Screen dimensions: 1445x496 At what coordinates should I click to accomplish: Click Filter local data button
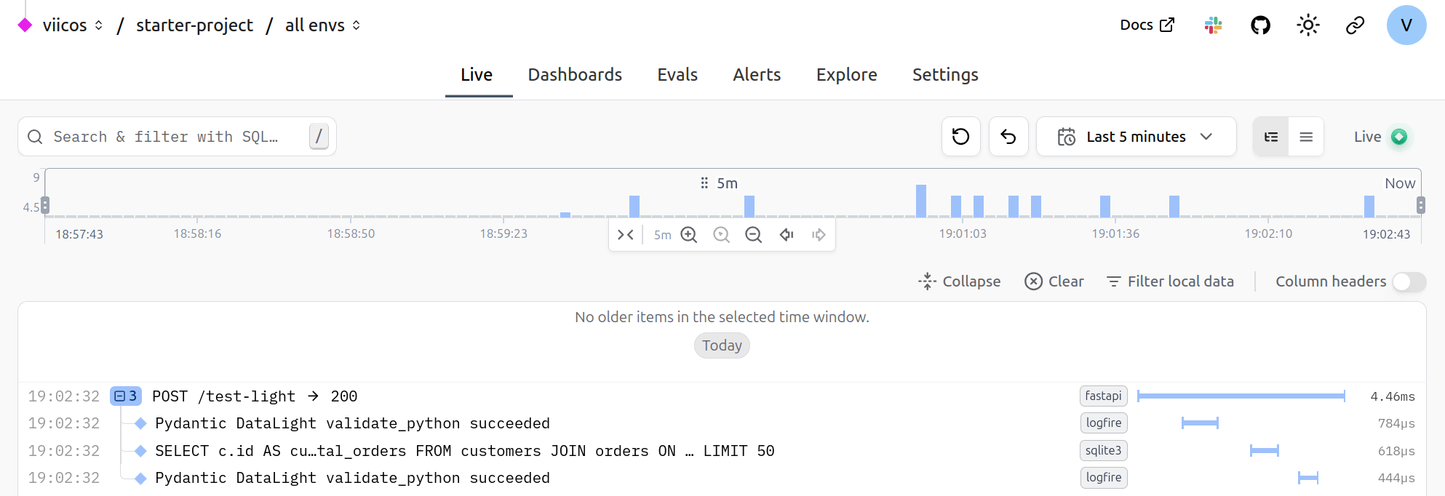(1170, 281)
